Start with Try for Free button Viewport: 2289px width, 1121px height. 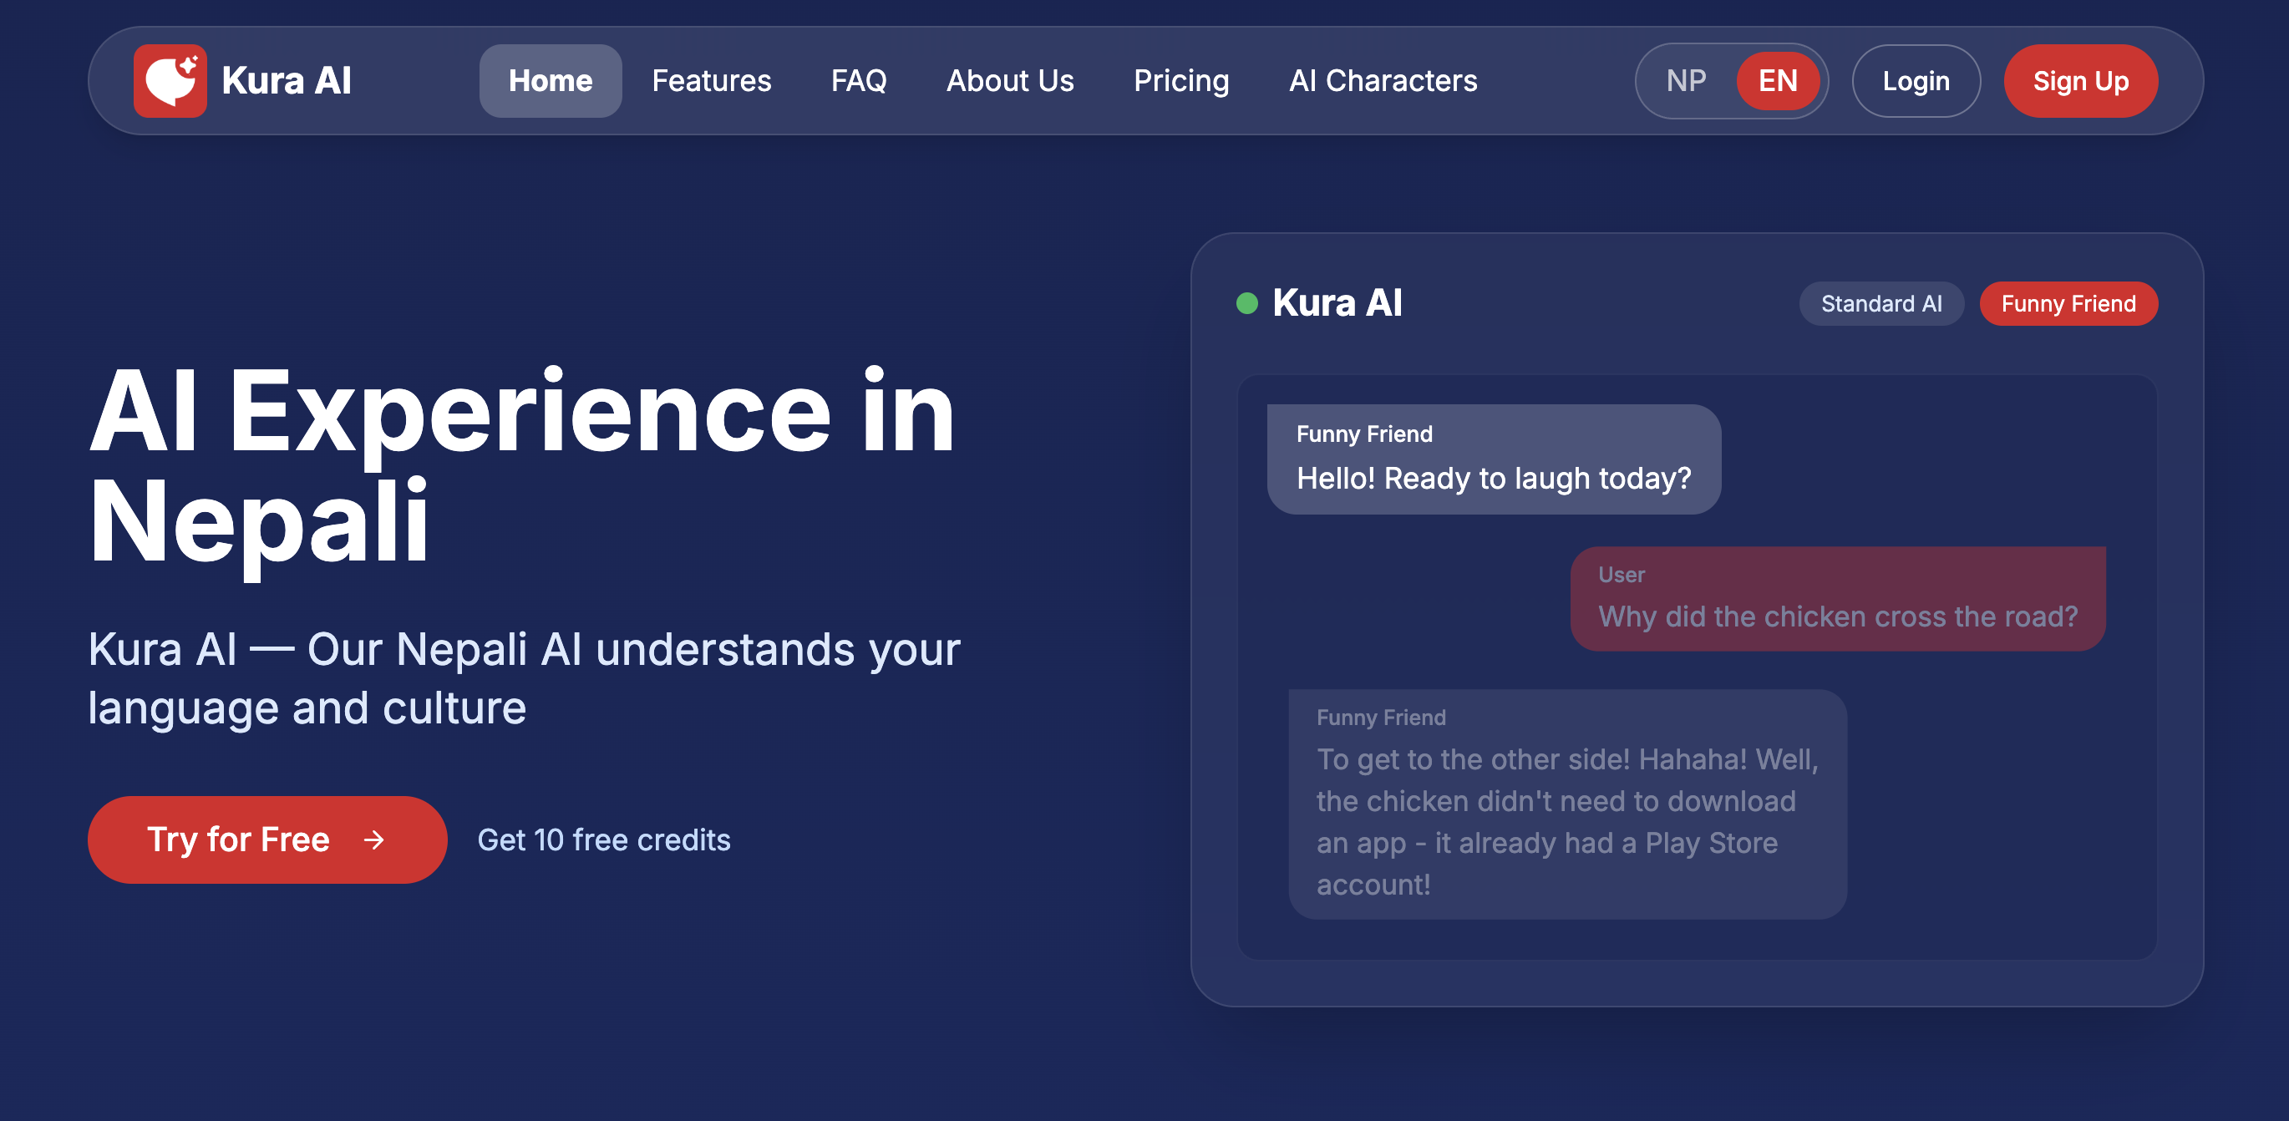[x=266, y=839]
